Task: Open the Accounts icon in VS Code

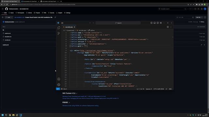Action: click(59, 79)
